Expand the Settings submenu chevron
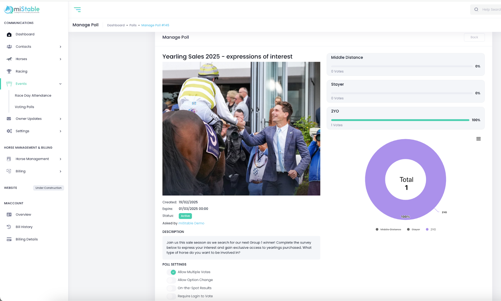Screen dimensions: 501x301 click(x=60, y=131)
